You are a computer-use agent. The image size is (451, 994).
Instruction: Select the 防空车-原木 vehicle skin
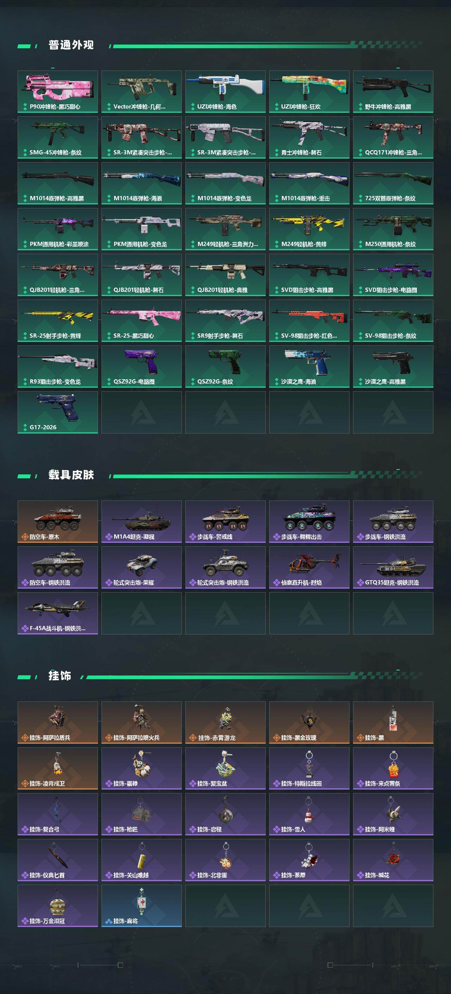pos(57,522)
